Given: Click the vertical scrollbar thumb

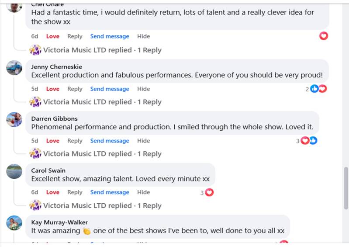Looking at the screenshot, I should coord(346,188).
